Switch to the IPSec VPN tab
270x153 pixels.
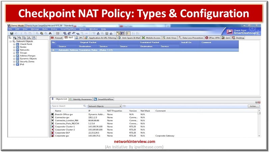(212, 38)
